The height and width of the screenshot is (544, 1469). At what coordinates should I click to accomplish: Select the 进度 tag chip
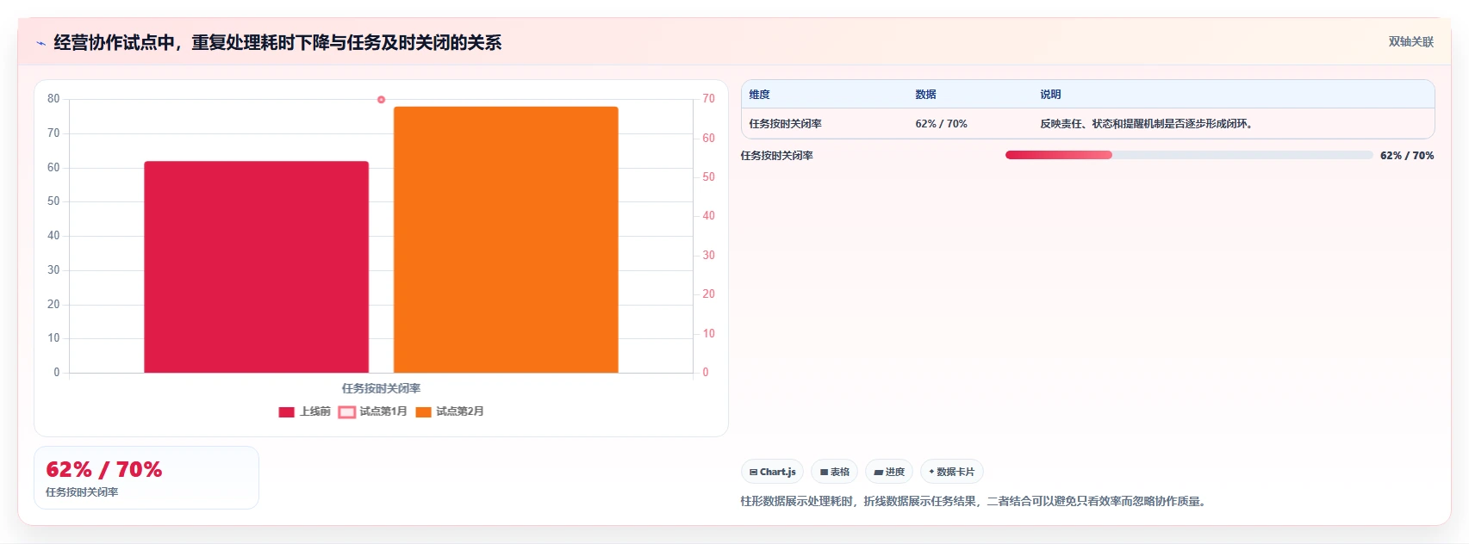(x=889, y=472)
